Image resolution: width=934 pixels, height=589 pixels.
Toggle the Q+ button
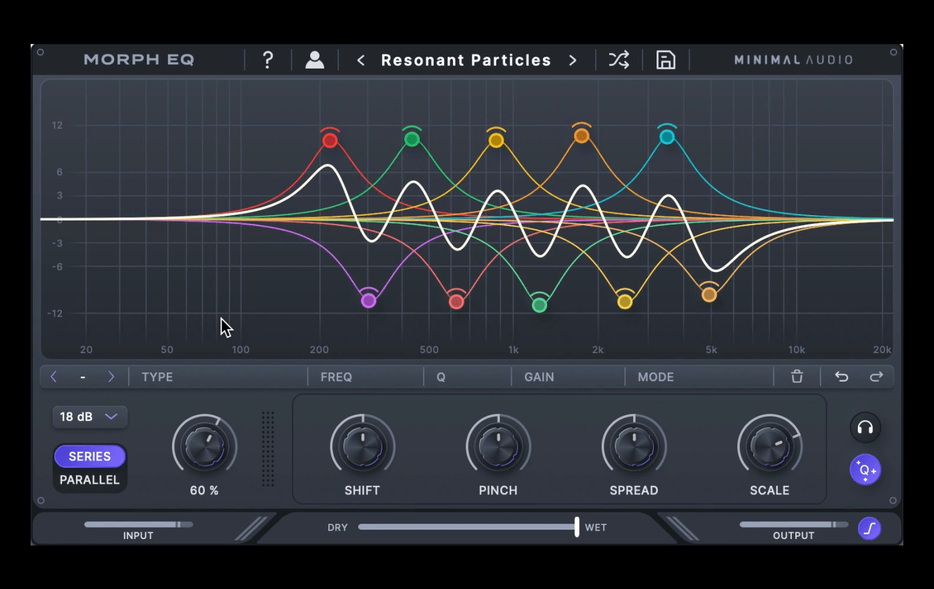865,470
